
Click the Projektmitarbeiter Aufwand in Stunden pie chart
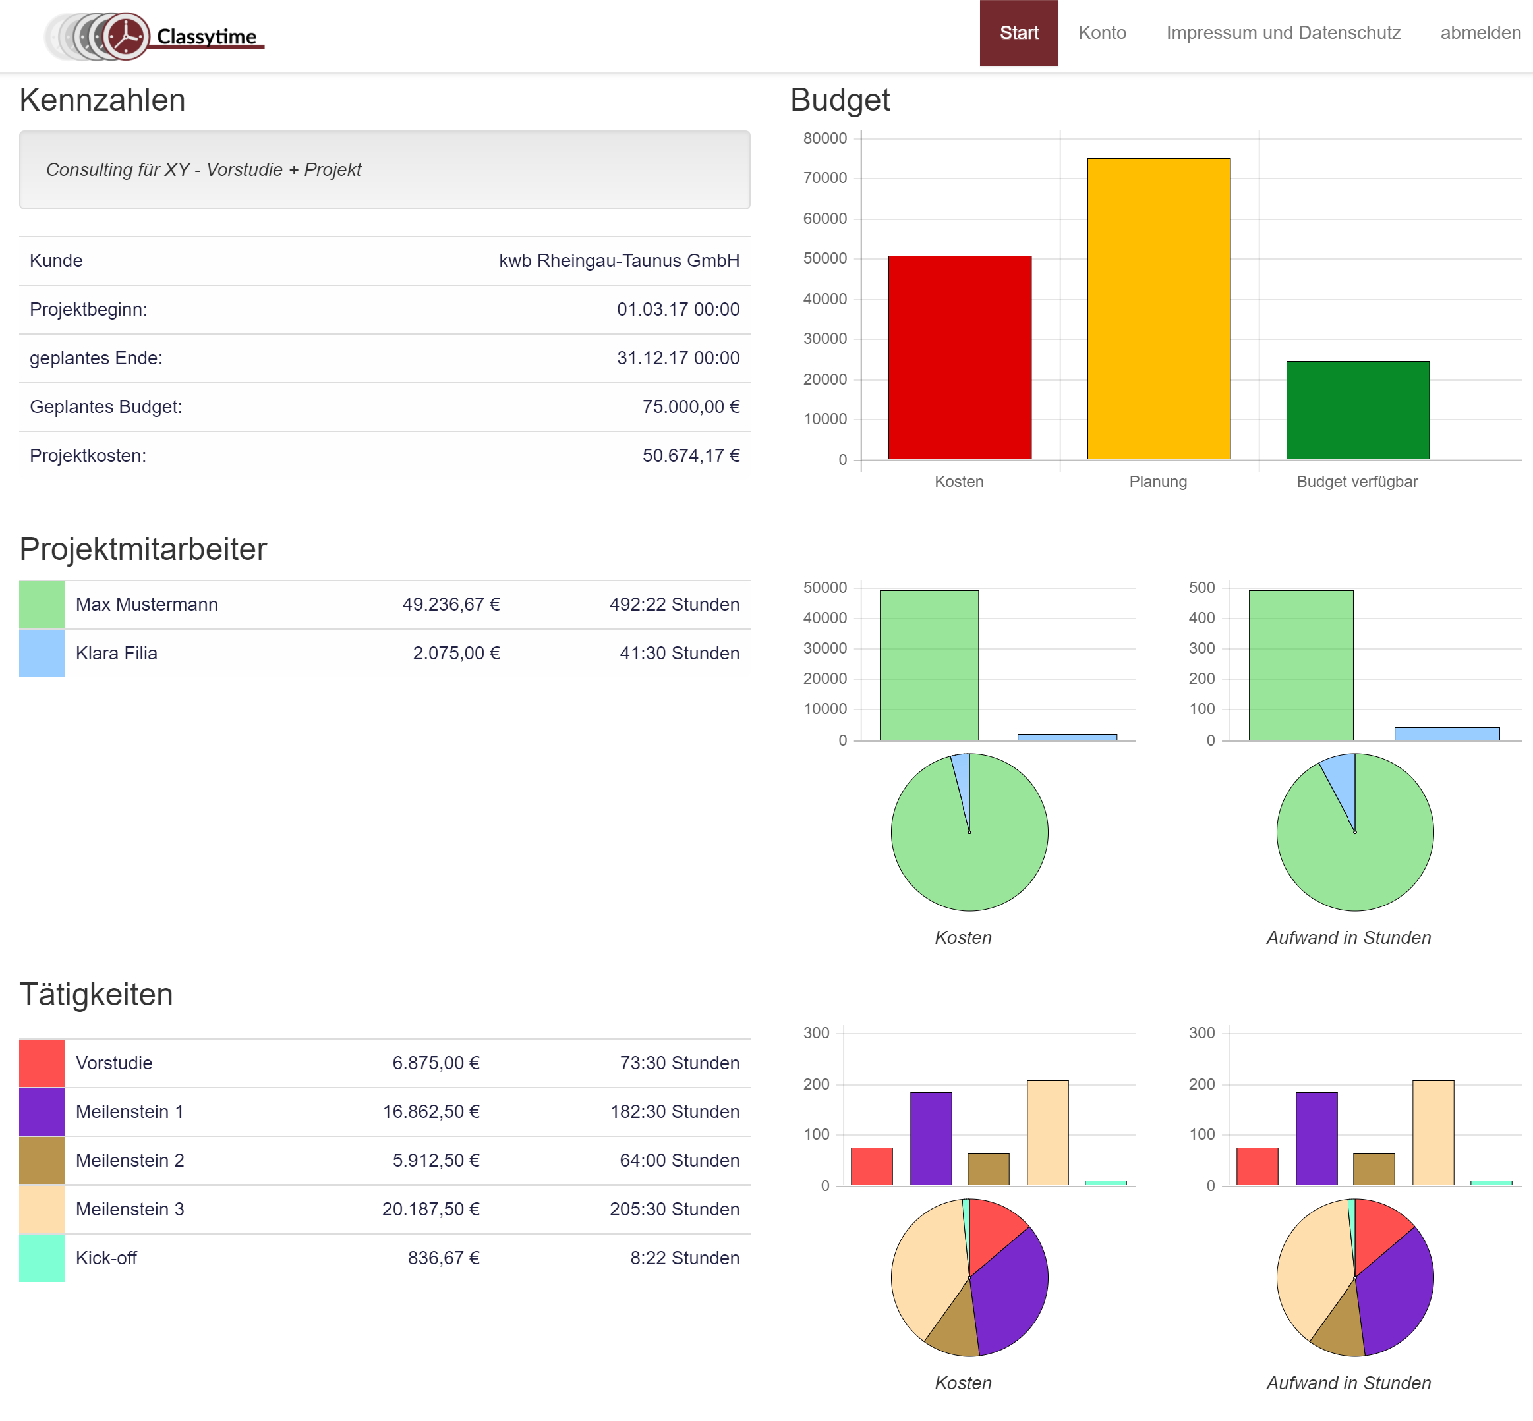[1354, 832]
